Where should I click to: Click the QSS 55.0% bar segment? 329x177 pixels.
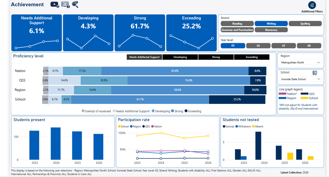click(x=189, y=80)
